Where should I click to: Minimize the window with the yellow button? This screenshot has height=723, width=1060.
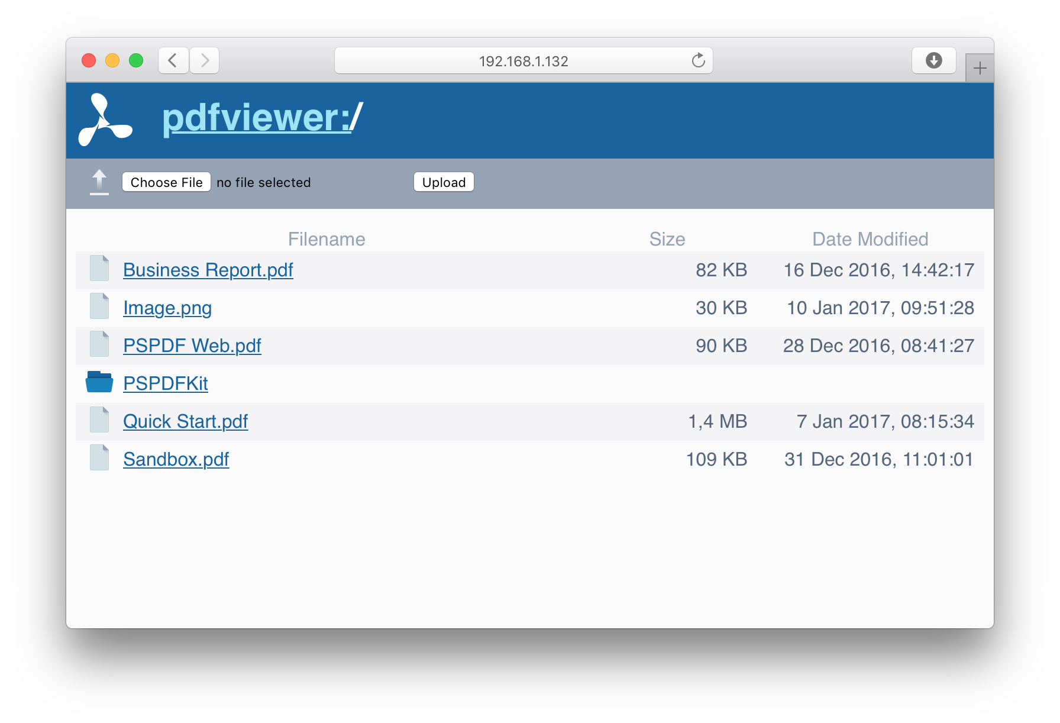pos(112,60)
